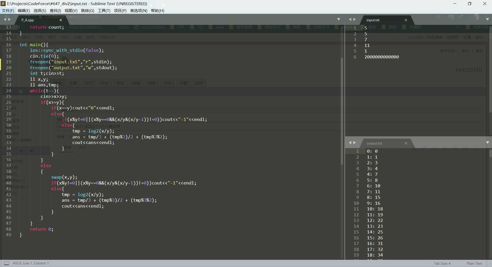Click the 'tmp = log2(x/y);' line 31

click(x=93, y=131)
